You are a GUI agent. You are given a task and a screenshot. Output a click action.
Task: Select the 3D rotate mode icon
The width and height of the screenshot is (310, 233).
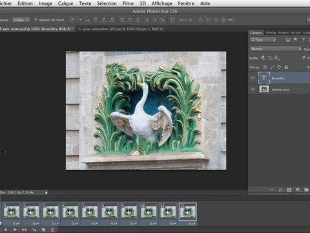[200, 20]
